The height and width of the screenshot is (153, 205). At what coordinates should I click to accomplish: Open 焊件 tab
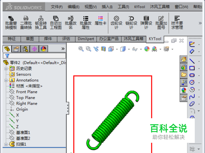pyautogui.click(x=48, y=39)
